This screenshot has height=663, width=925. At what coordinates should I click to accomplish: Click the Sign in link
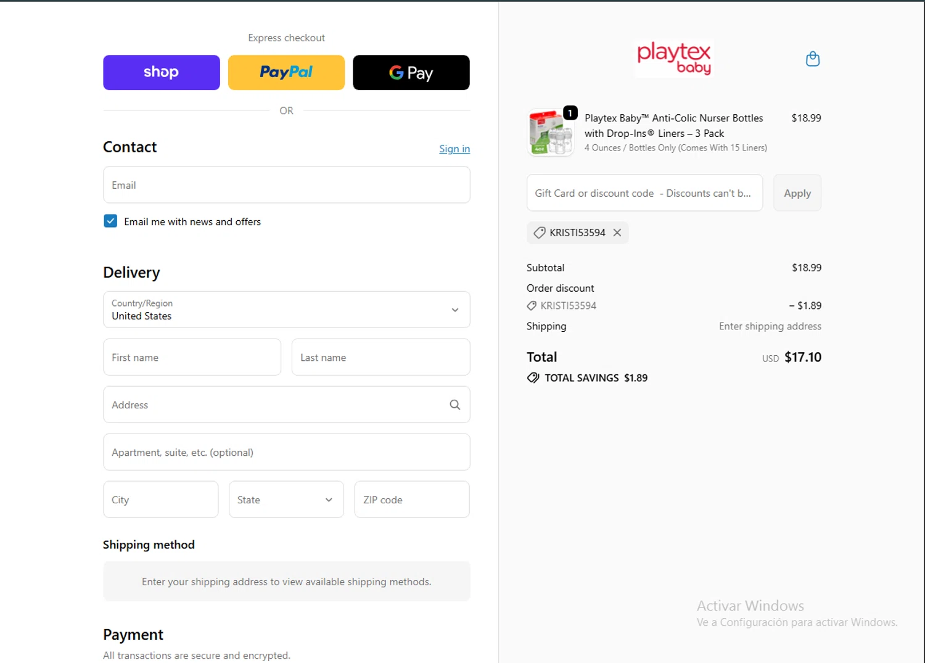(454, 149)
